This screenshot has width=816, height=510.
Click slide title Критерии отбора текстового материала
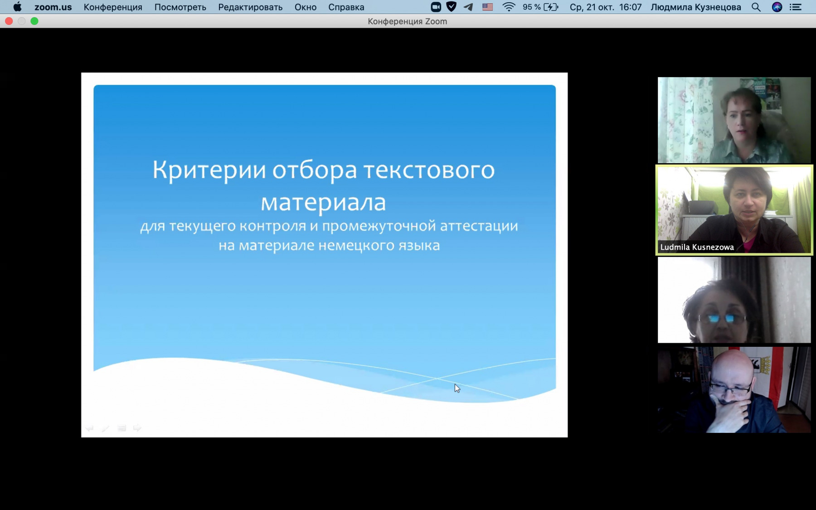tap(324, 186)
